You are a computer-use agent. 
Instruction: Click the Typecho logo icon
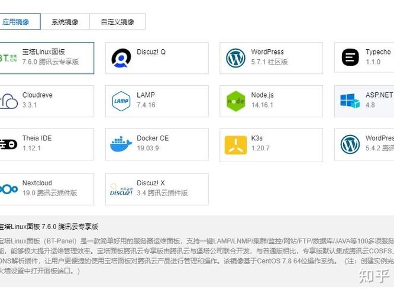coord(350,57)
